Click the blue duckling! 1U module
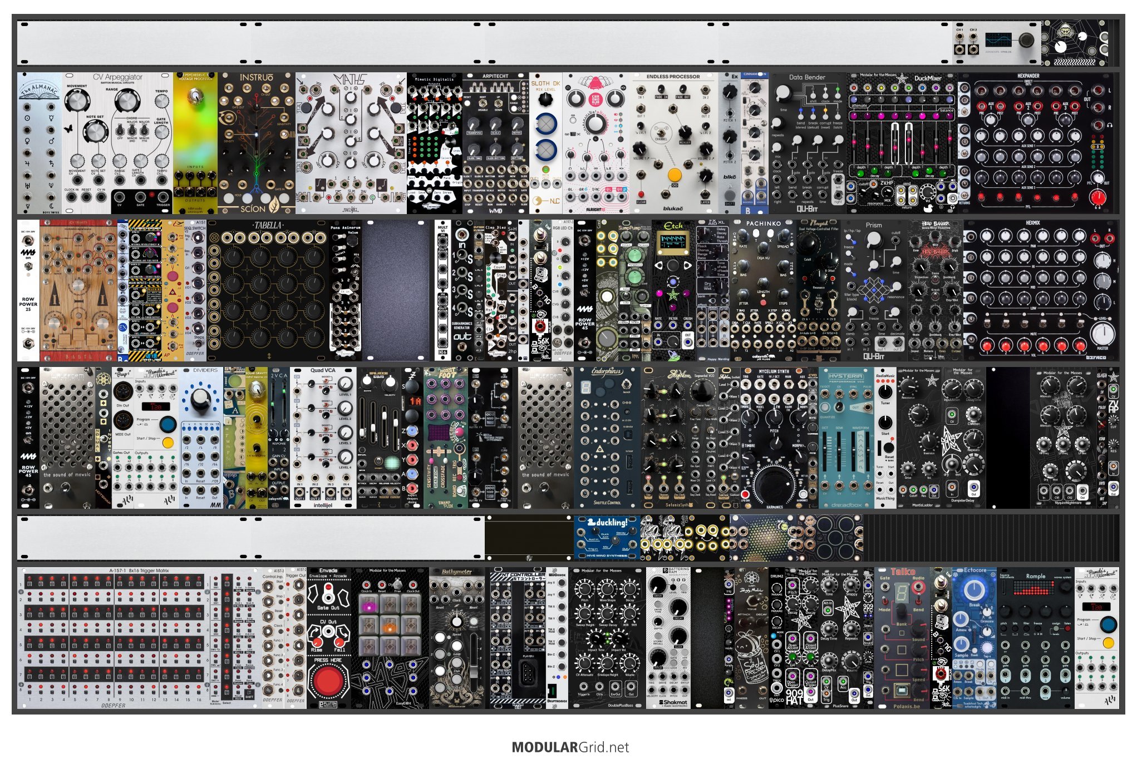1142x759 pixels. [607, 537]
